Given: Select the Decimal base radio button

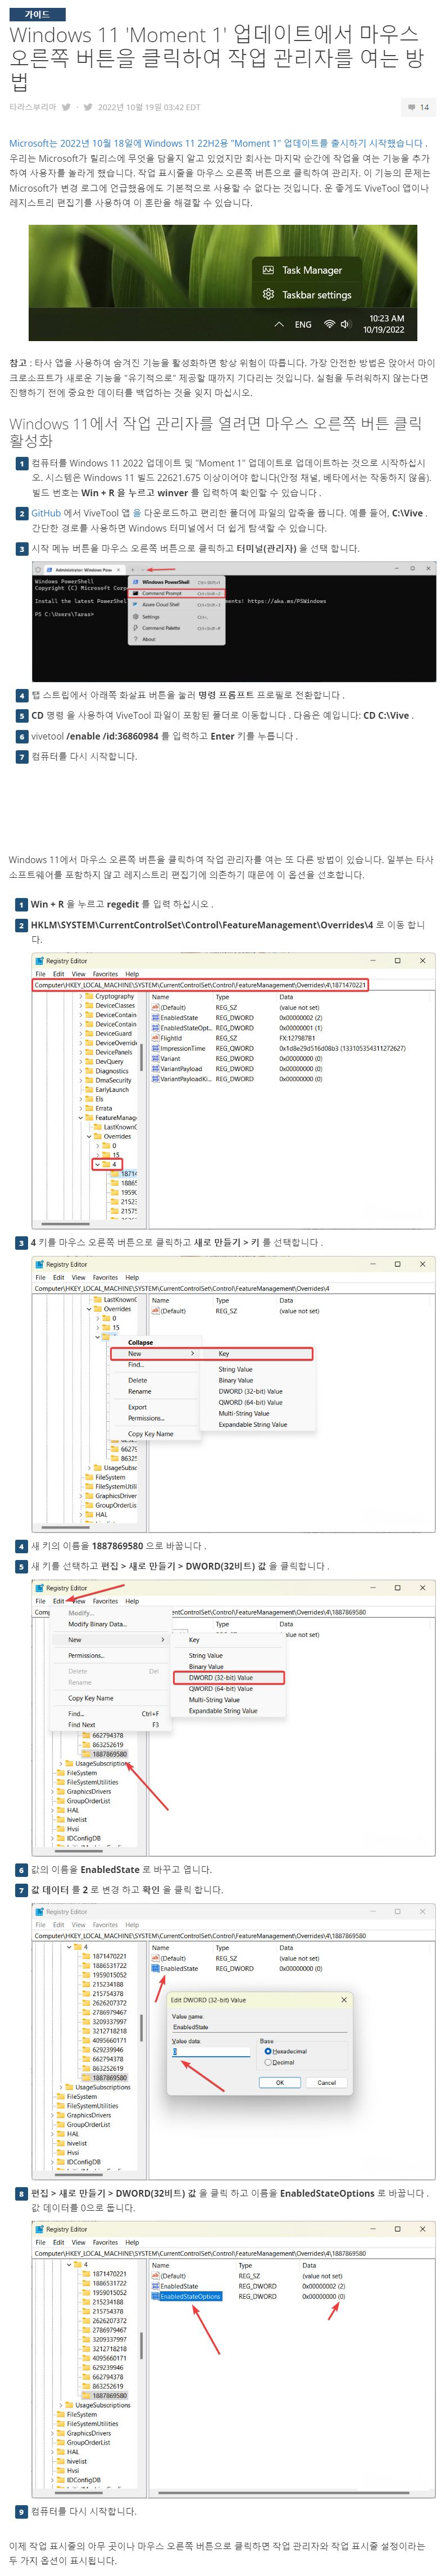Looking at the screenshot, I should tap(267, 2062).
